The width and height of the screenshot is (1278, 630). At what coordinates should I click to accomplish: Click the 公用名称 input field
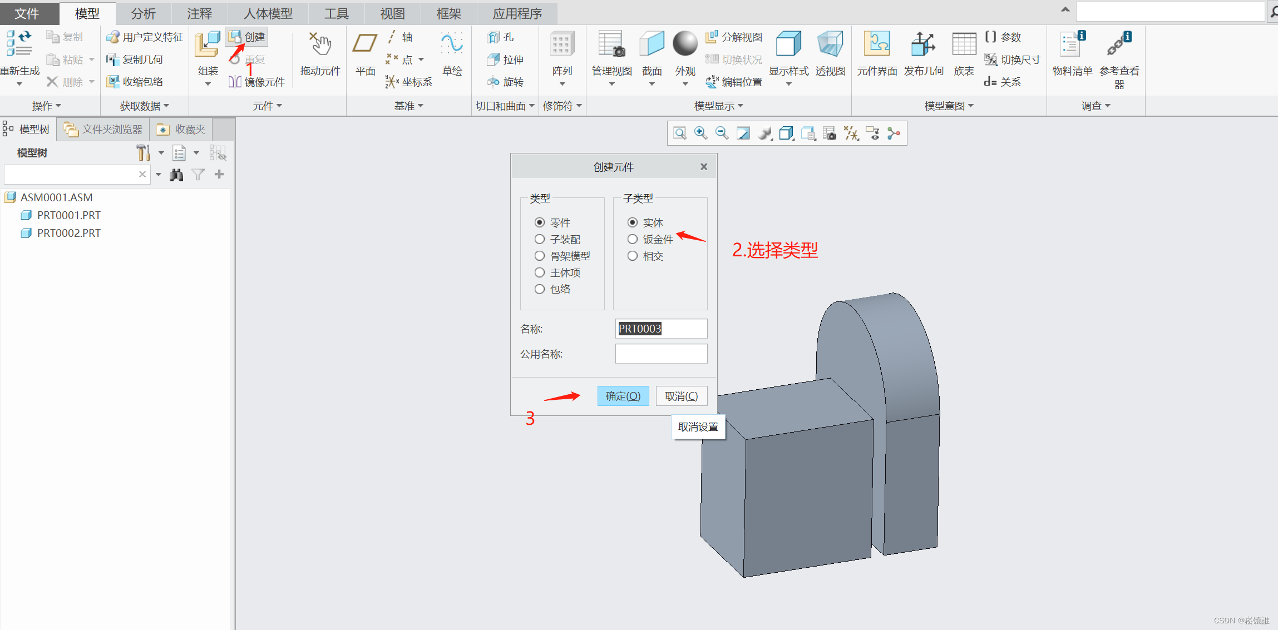(x=661, y=354)
